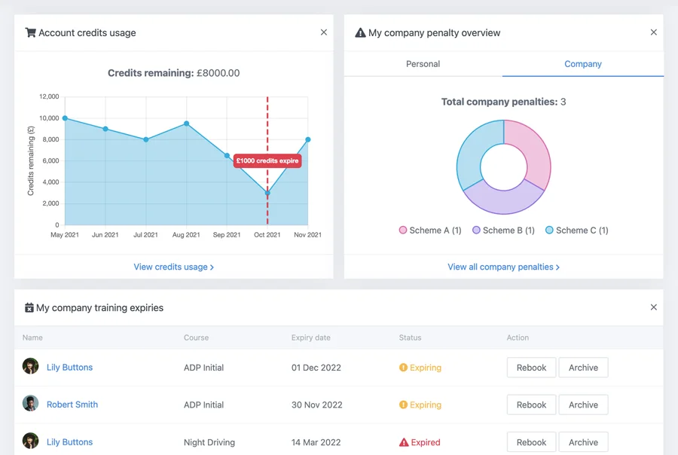This screenshot has width=678, height=455.
Task: Toggle Scheme A in the chart legend
Action: [403, 231]
